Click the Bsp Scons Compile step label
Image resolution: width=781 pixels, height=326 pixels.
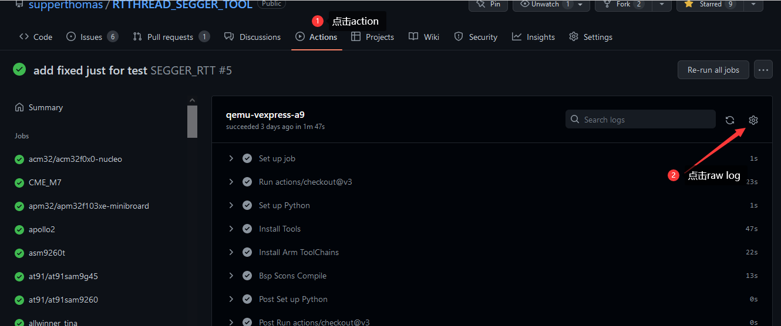292,276
